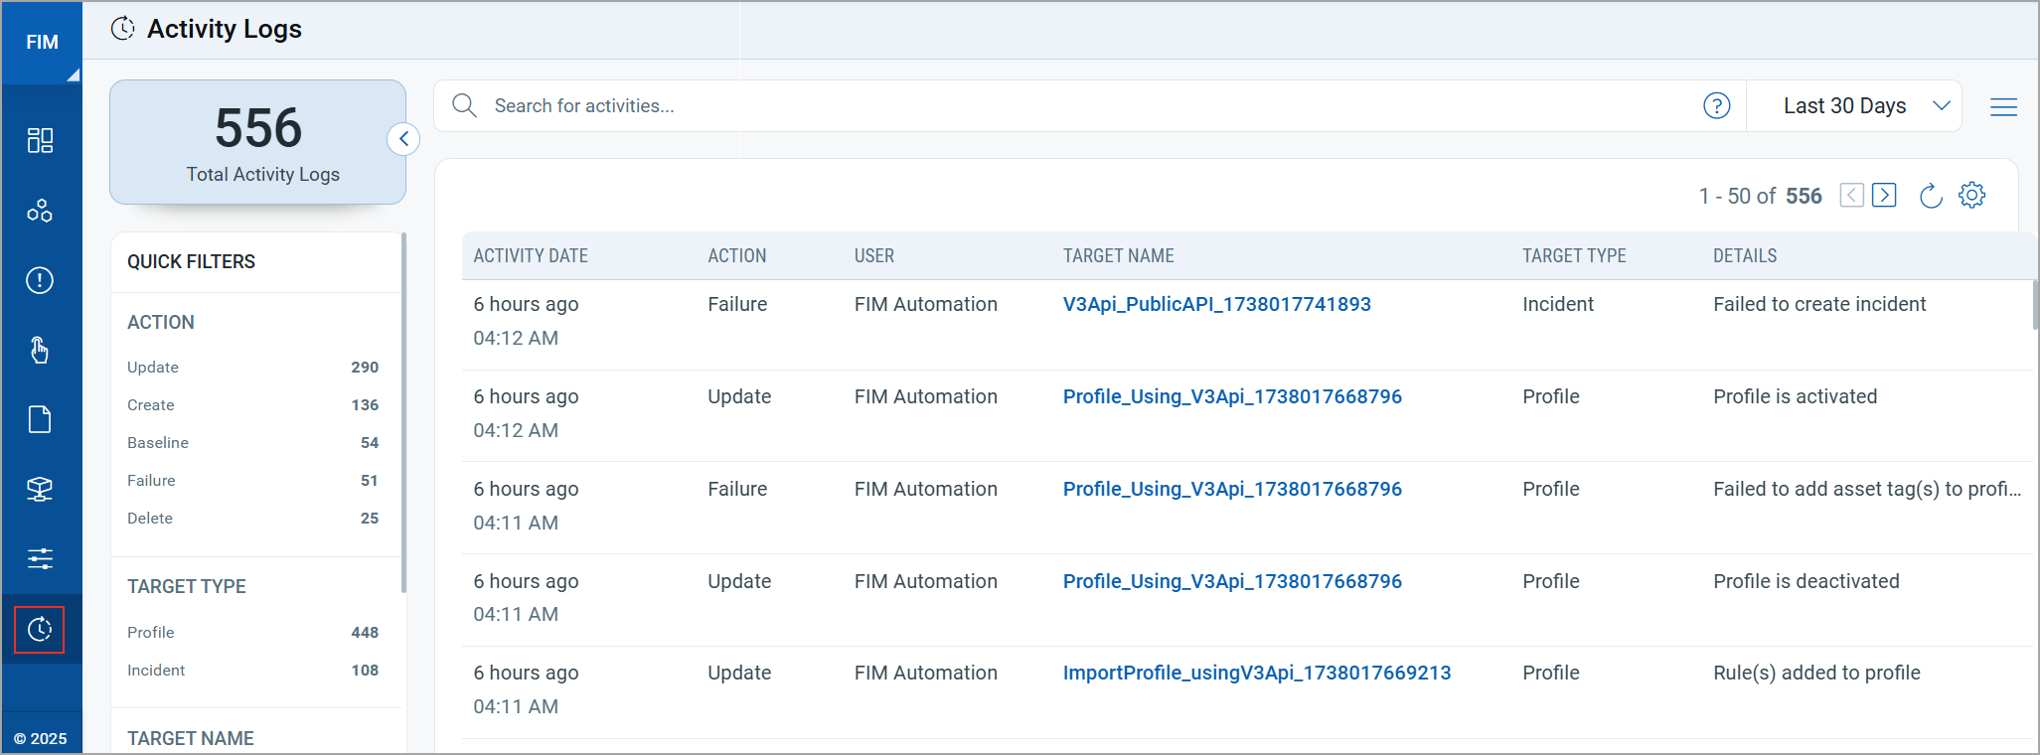Click the Target Type column header

(x=1574, y=256)
